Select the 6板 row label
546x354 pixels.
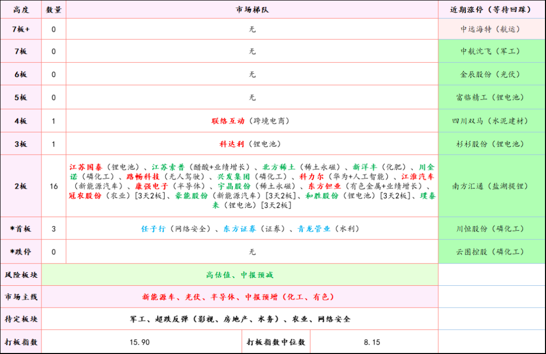point(21,74)
